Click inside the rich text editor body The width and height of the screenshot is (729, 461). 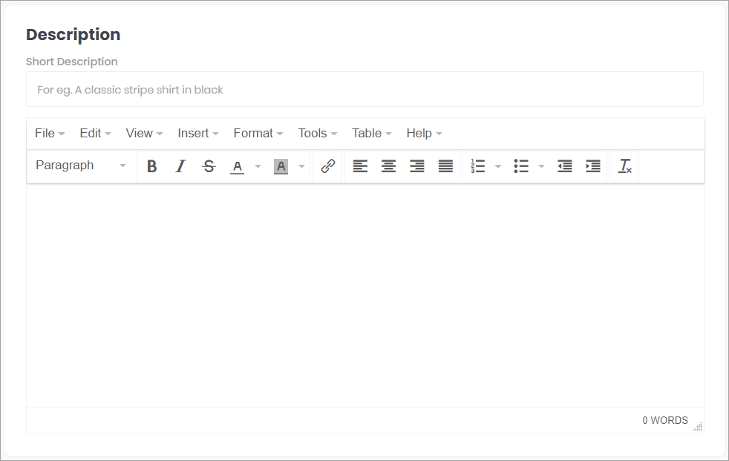(x=365, y=295)
